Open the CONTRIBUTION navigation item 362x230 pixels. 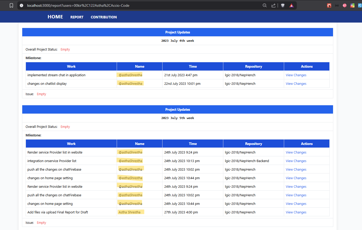(x=104, y=17)
